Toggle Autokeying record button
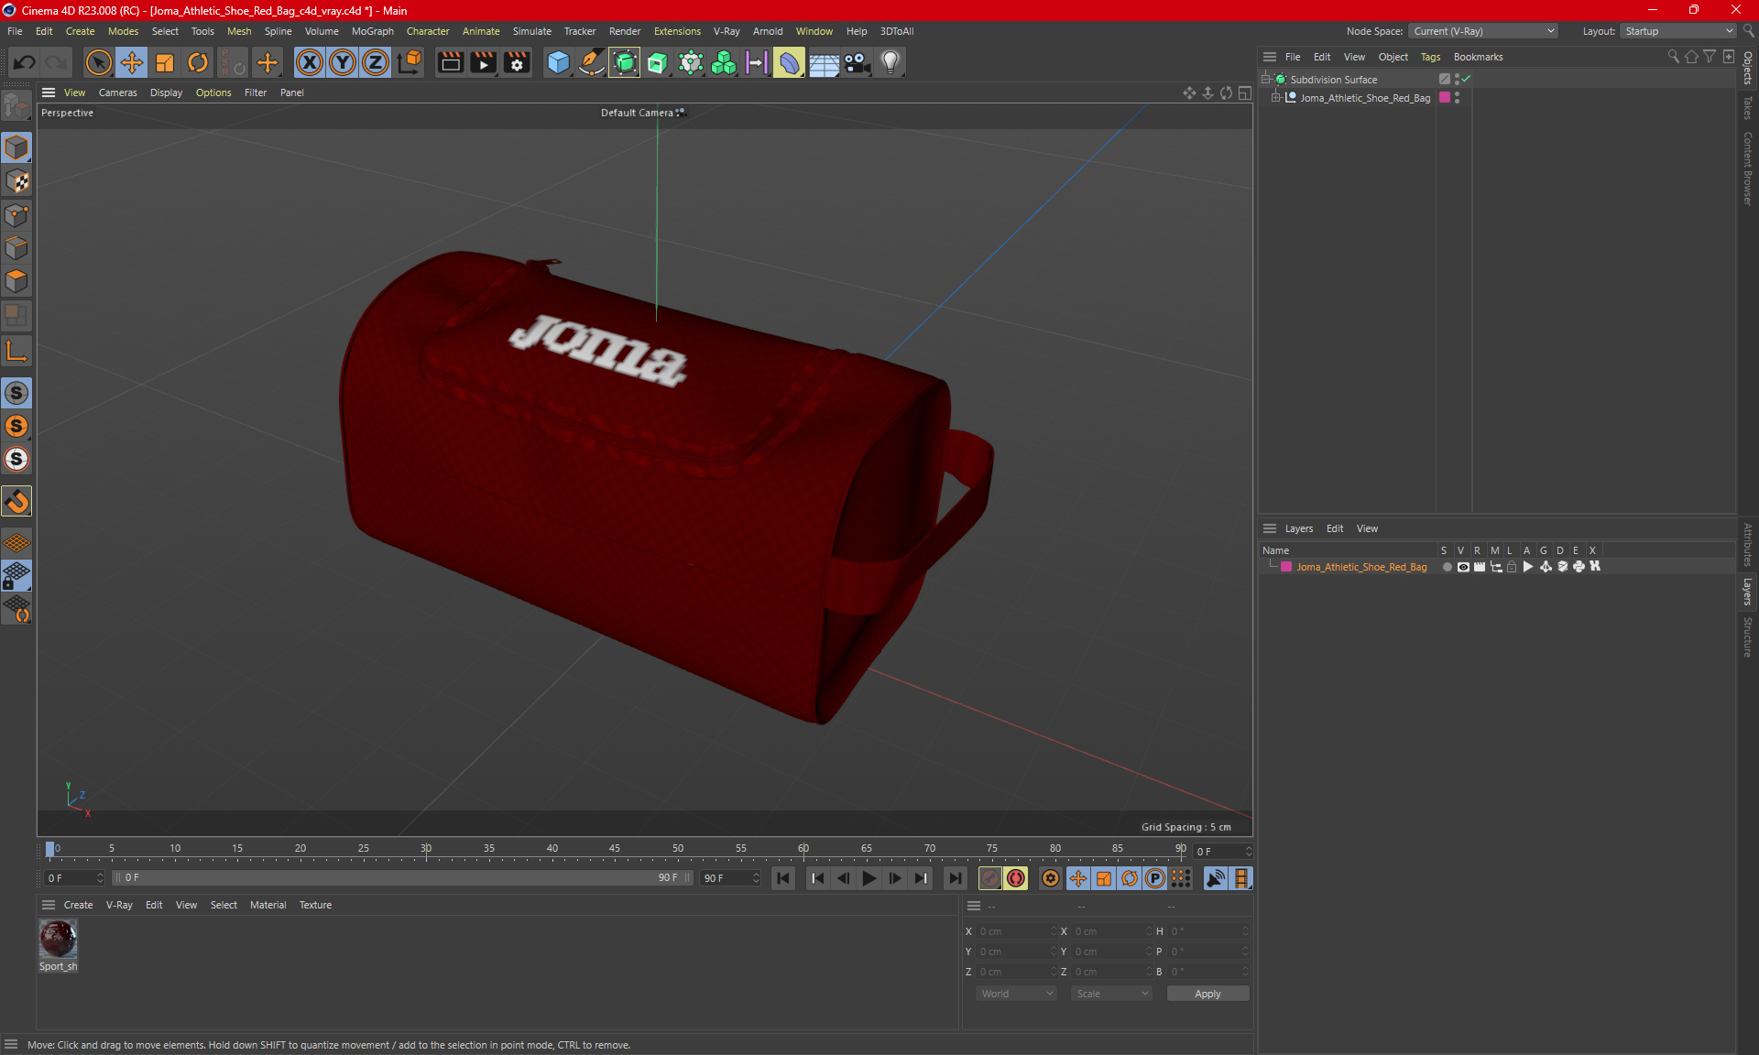 tap(1015, 878)
